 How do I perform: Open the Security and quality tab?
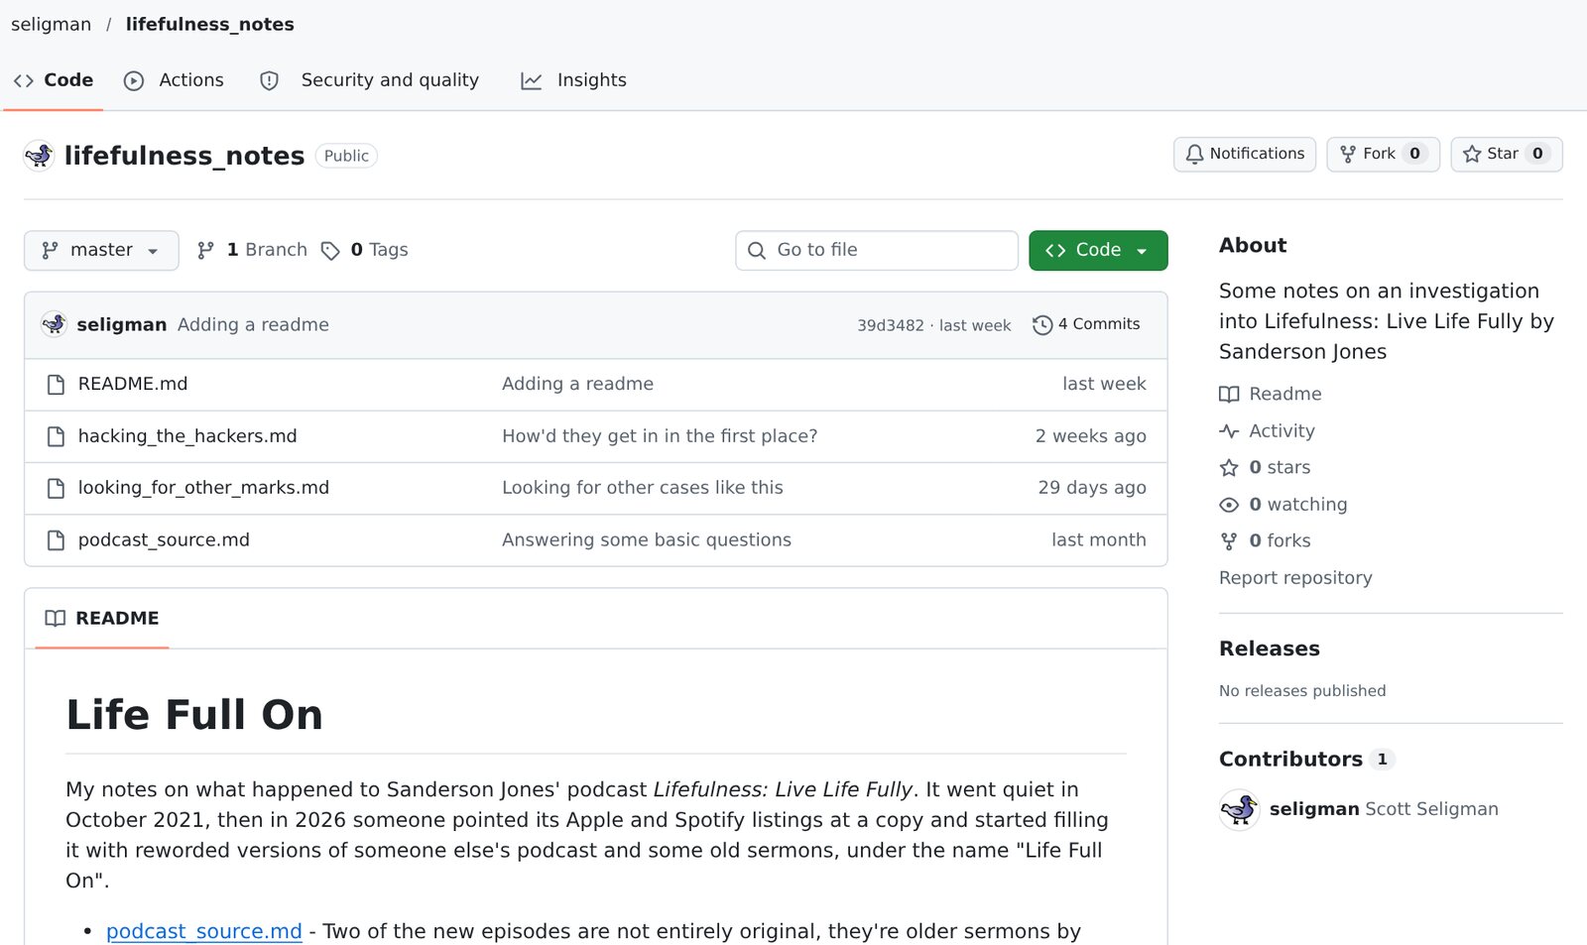click(x=369, y=80)
